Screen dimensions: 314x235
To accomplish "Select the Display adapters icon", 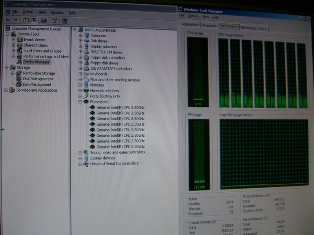I will 86,46.
